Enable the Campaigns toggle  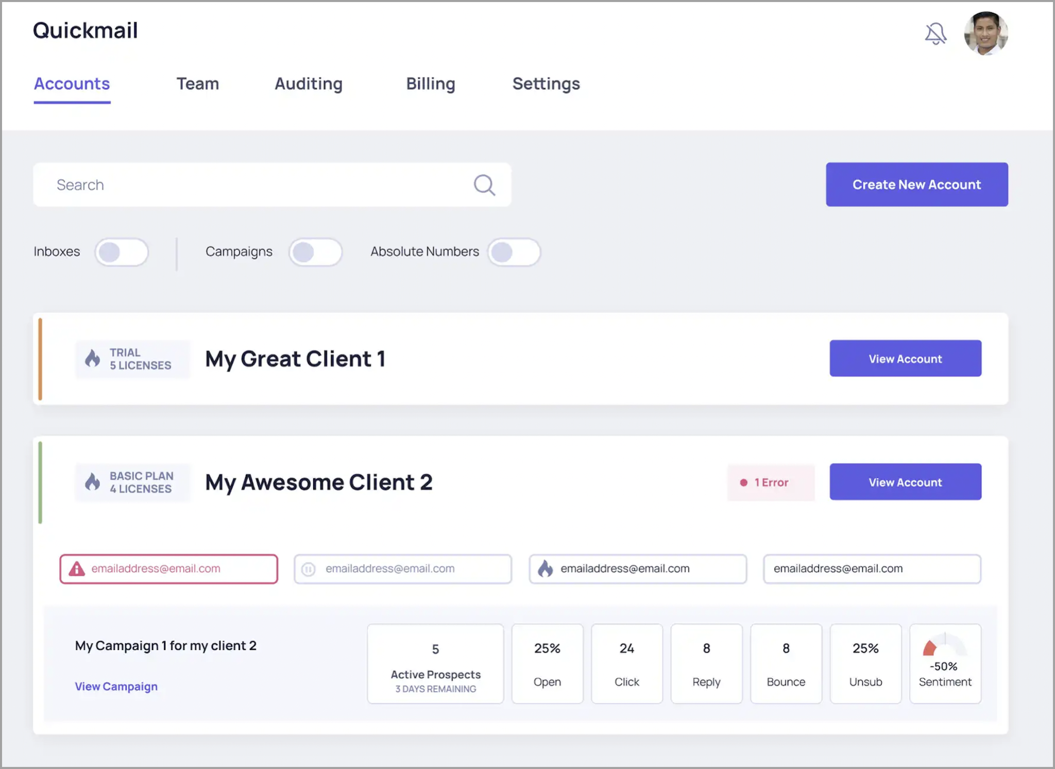(x=315, y=252)
